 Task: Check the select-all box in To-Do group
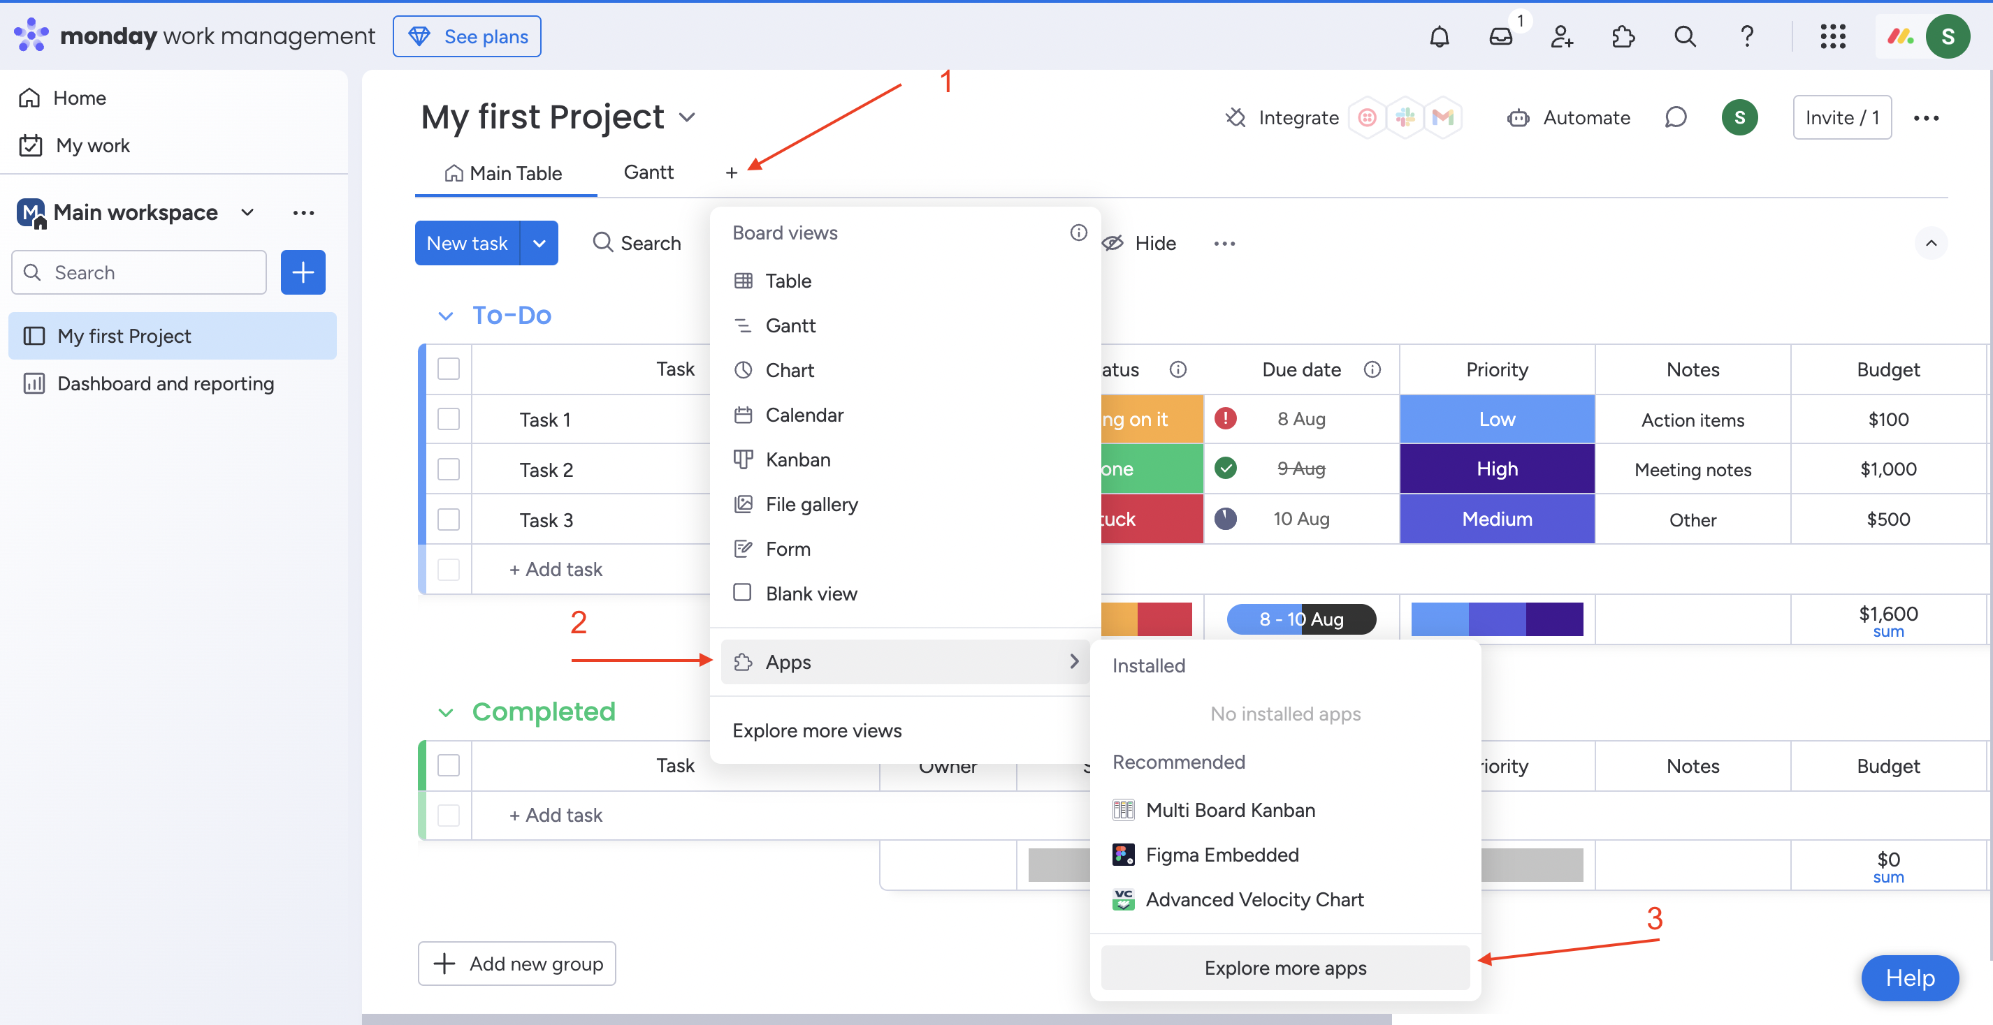point(449,369)
